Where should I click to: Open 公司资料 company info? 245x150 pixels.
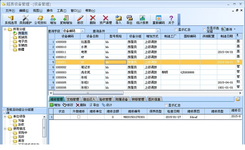(x=40, y=20)
